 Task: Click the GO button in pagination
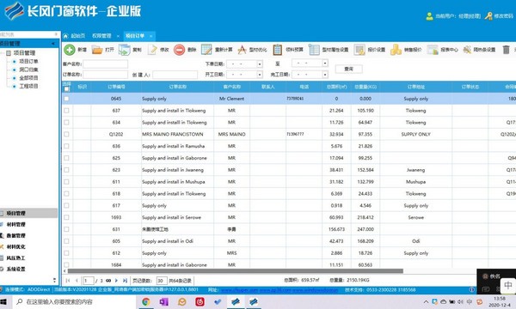click(x=108, y=281)
